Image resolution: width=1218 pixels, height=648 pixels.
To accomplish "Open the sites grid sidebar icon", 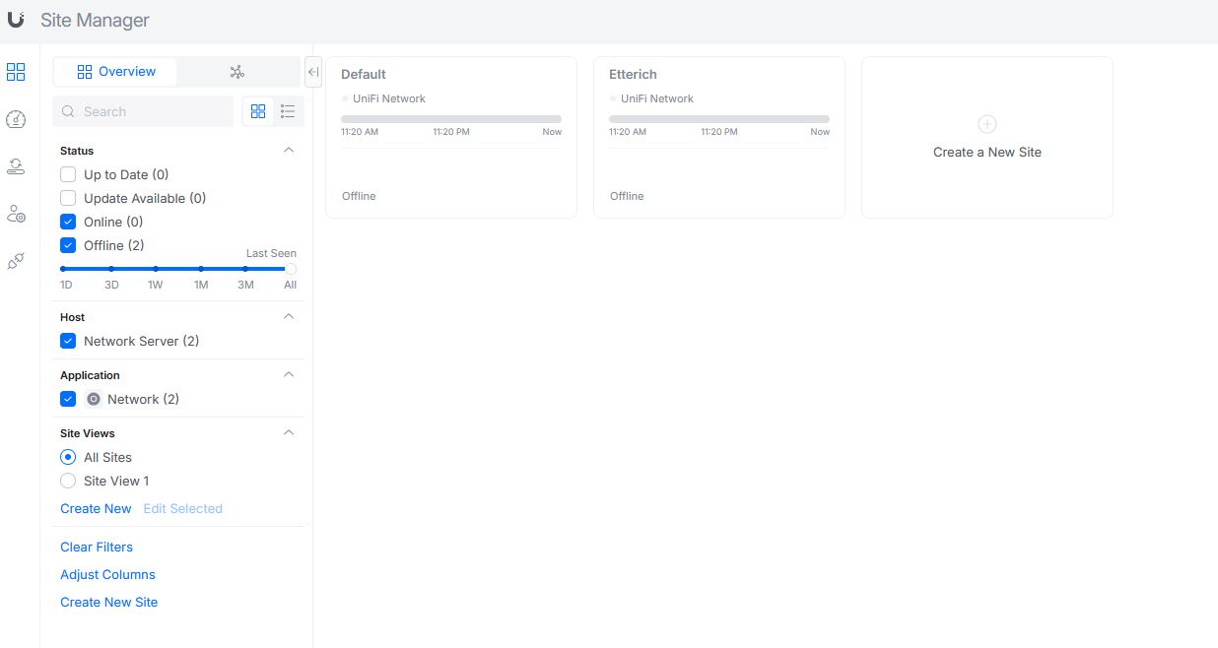I will point(16,72).
